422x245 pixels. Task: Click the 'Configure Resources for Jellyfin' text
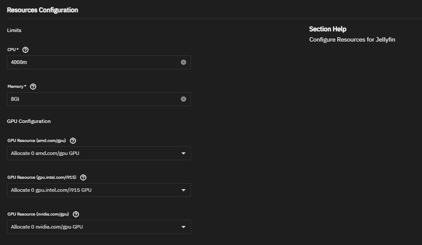coord(352,40)
